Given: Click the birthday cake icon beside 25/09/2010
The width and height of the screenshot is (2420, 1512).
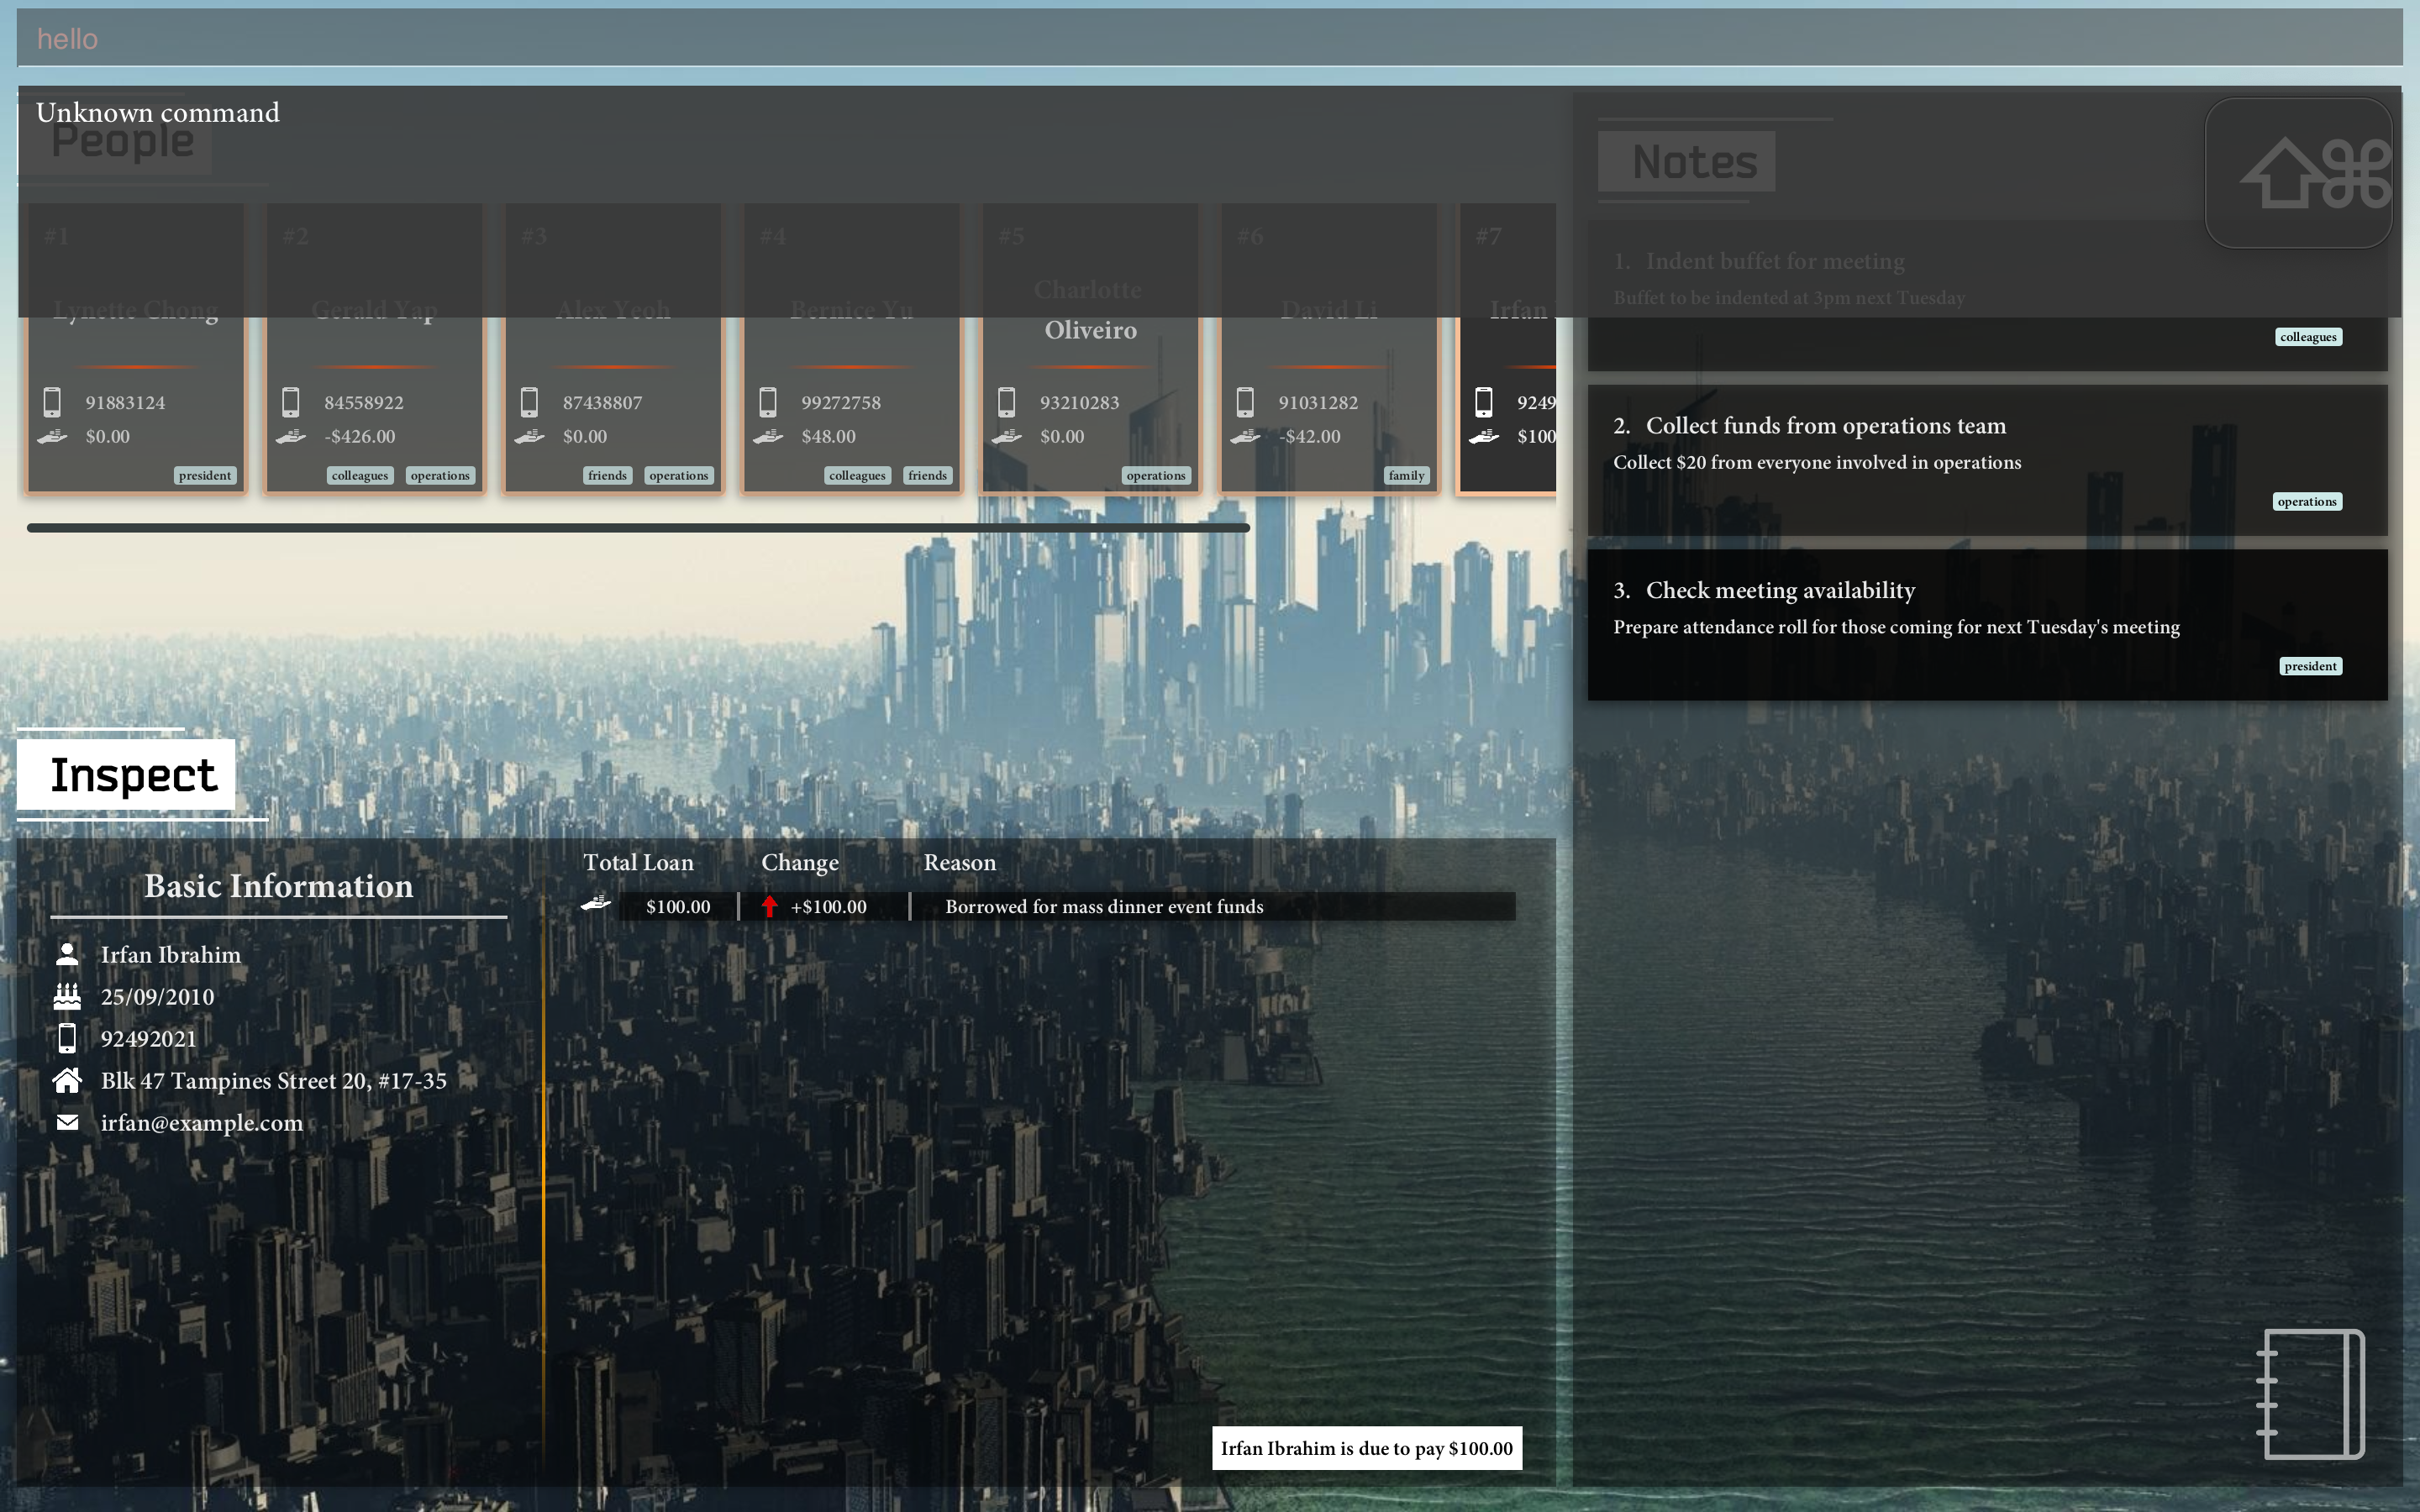Looking at the screenshot, I should click(x=67, y=996).
